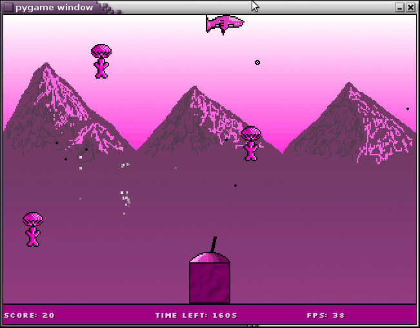Click the SCORE: 20 readout

(x=29, y=315)
